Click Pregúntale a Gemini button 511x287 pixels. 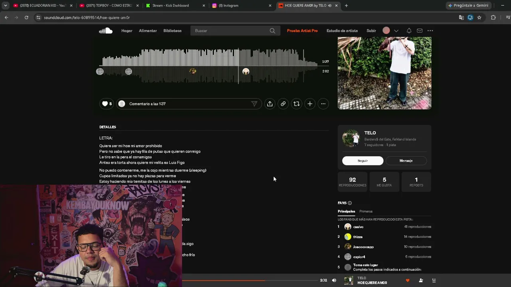tap(468, 6)
